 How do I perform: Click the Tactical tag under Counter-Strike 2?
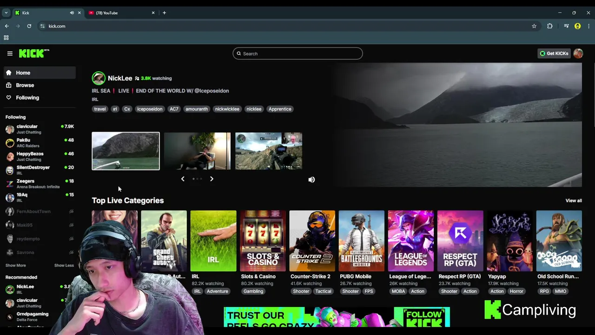[x=323, y=291]
